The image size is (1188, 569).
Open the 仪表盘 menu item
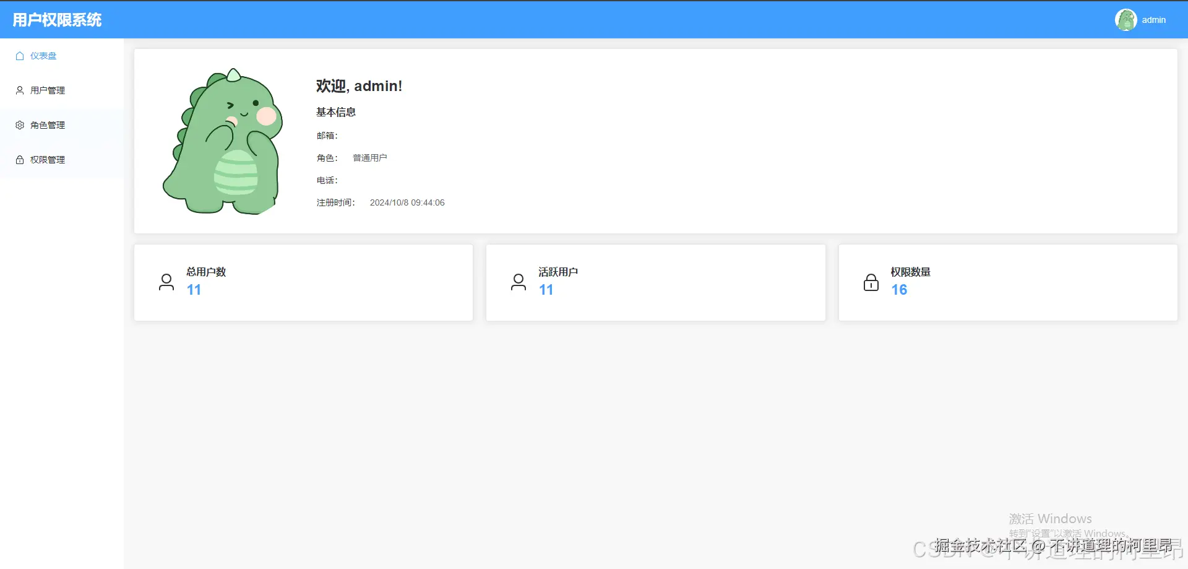click(x=62, y=56)
